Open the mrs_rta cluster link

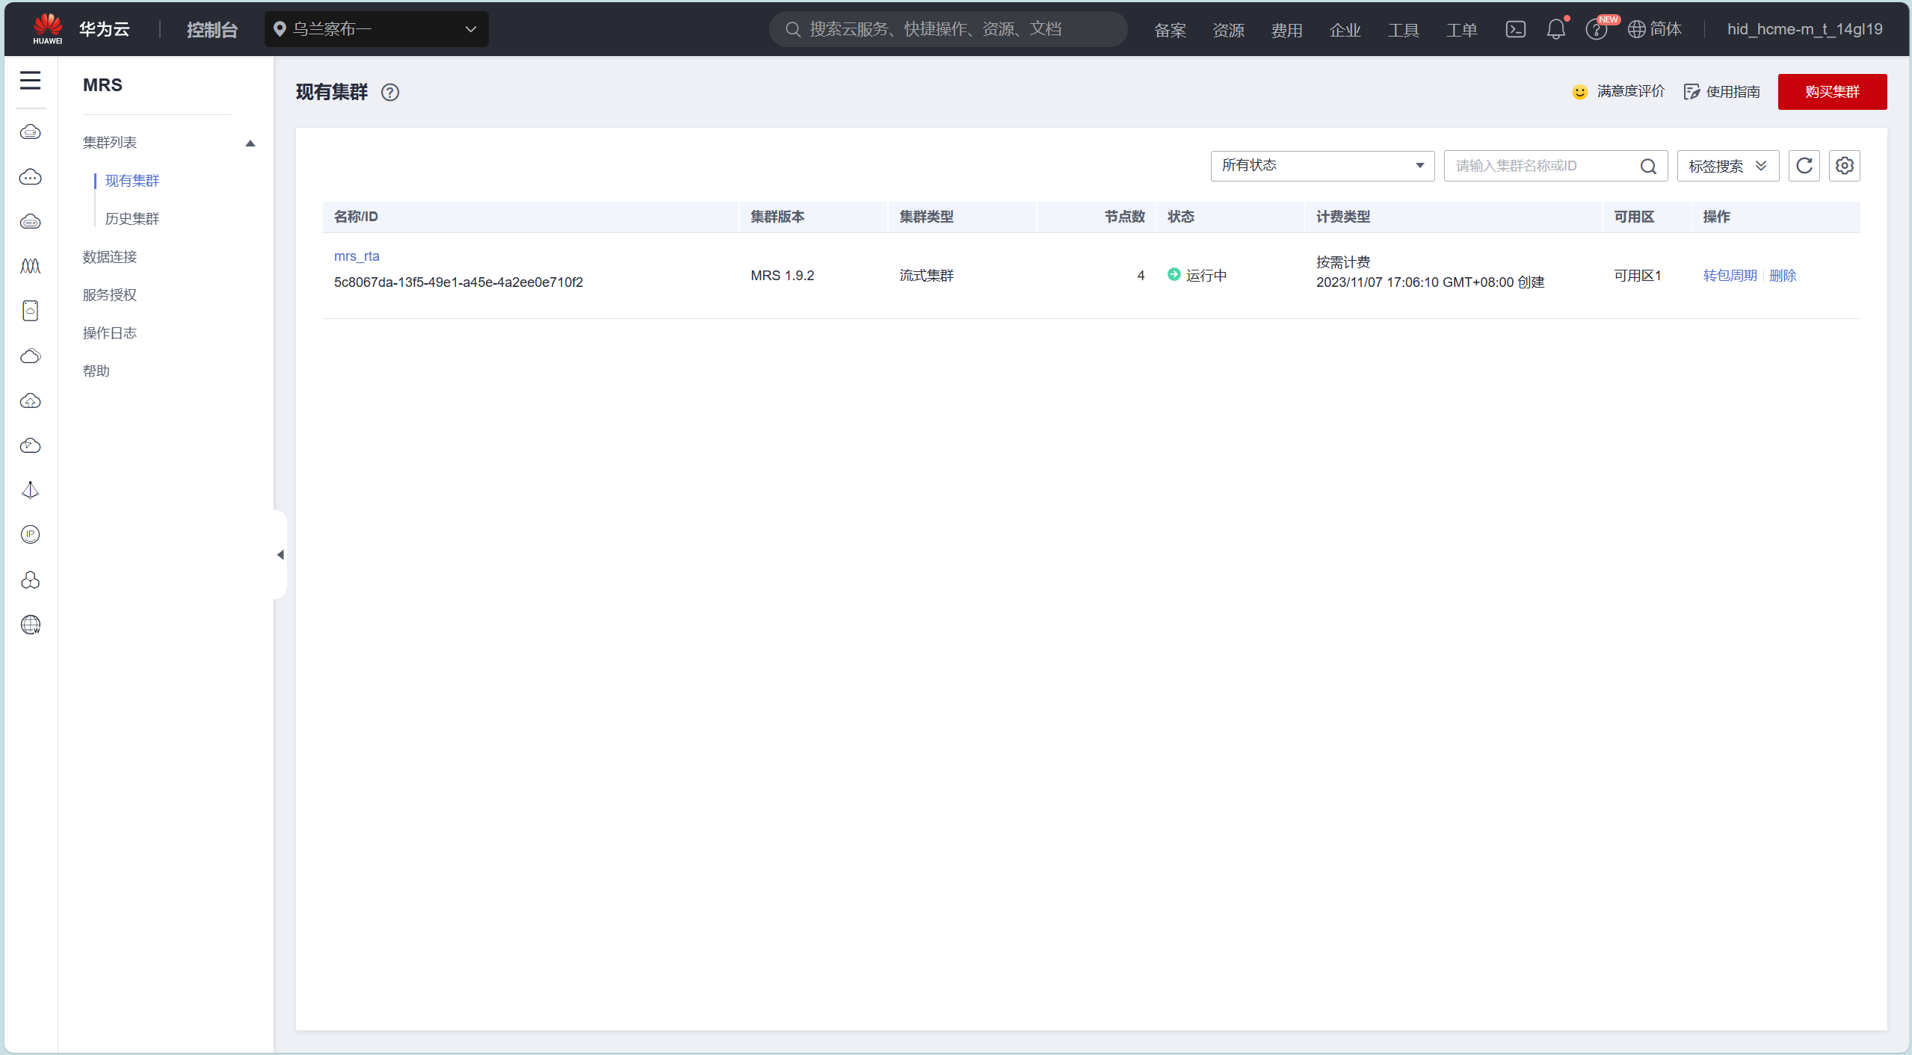pyautogui.click(x=357, y=256)
